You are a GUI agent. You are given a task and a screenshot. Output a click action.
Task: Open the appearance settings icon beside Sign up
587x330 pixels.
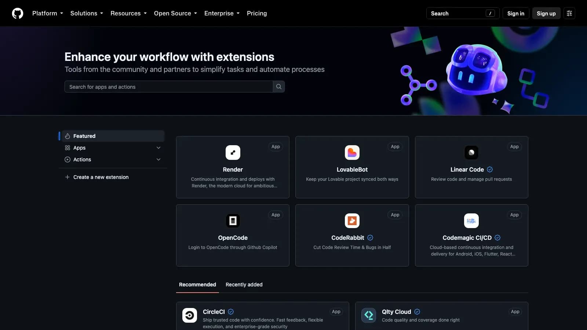(569, 13)
